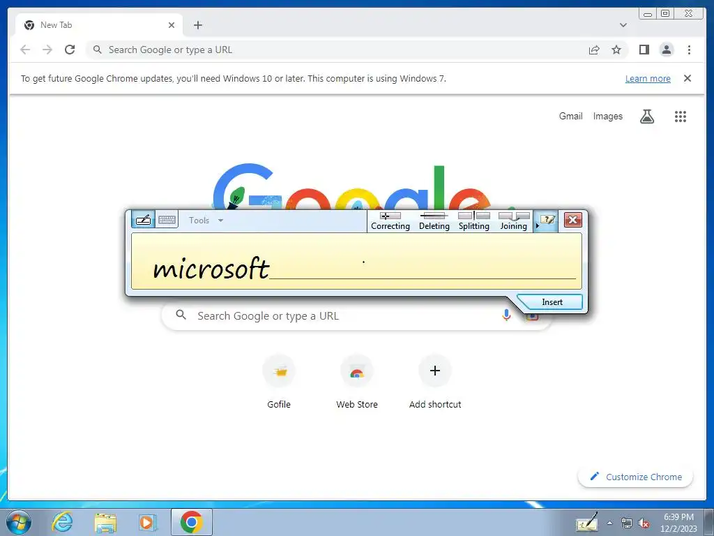
Task: Click the Google search box on the page
Action: click(x=337, y=316)
